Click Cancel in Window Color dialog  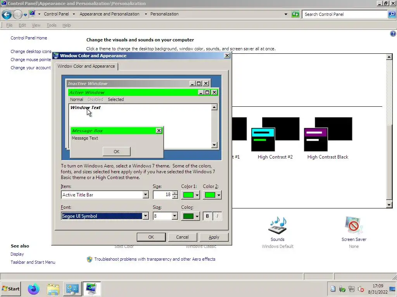click(182, 237)
